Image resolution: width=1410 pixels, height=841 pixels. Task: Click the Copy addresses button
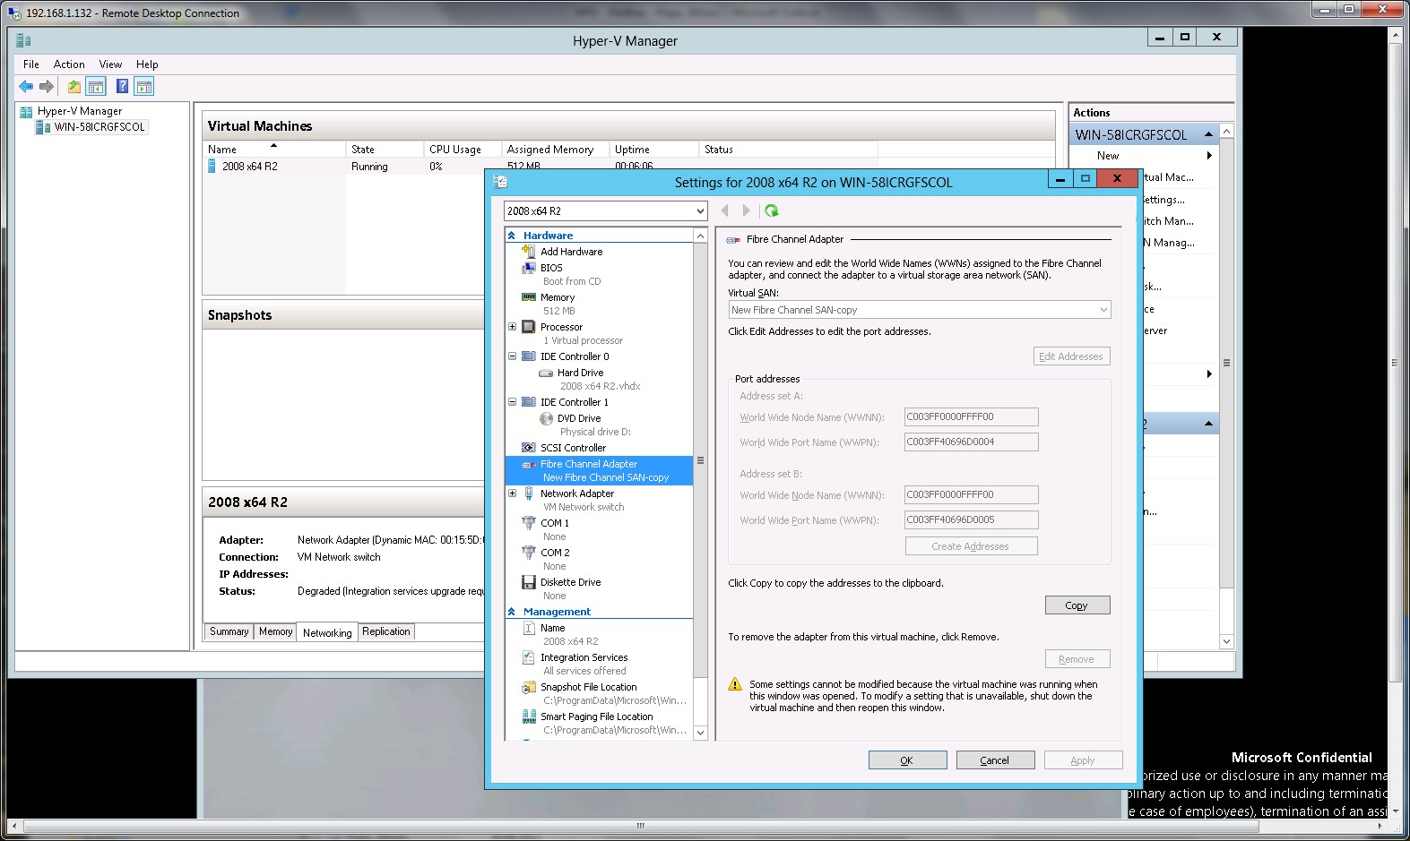point(1077,605)
